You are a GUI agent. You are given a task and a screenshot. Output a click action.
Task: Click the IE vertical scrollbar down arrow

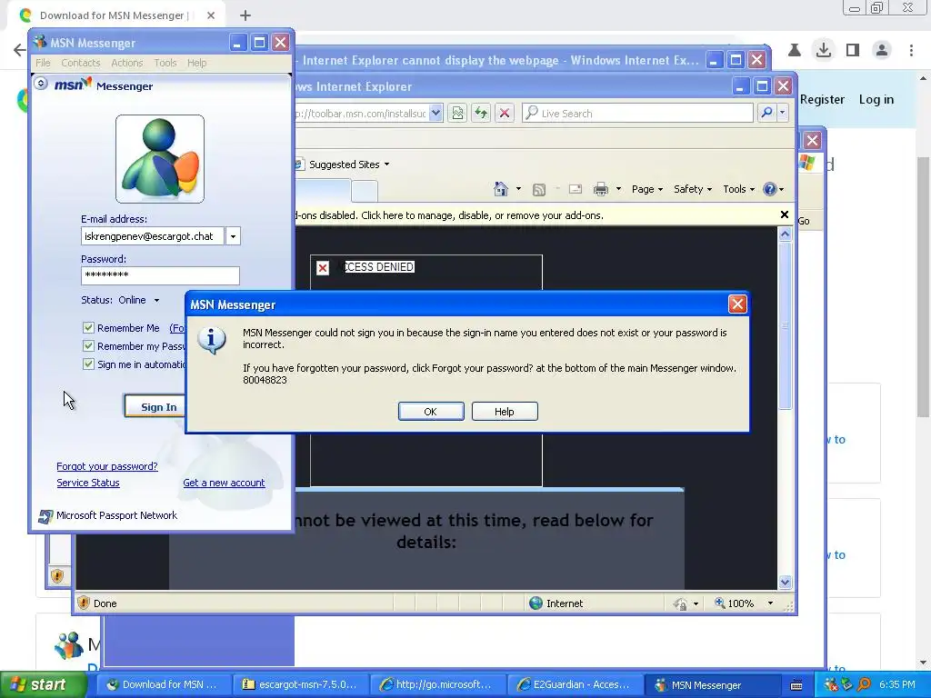(785, 583)
